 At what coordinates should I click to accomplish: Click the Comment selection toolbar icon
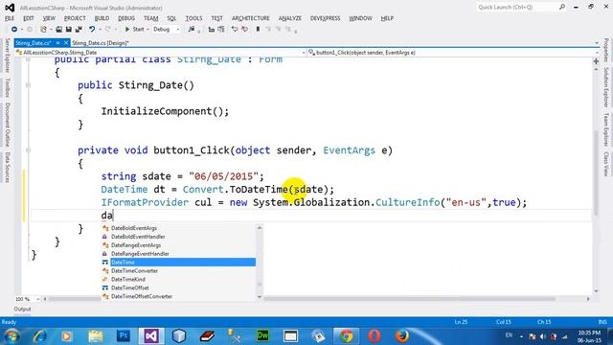click(235, 30)
